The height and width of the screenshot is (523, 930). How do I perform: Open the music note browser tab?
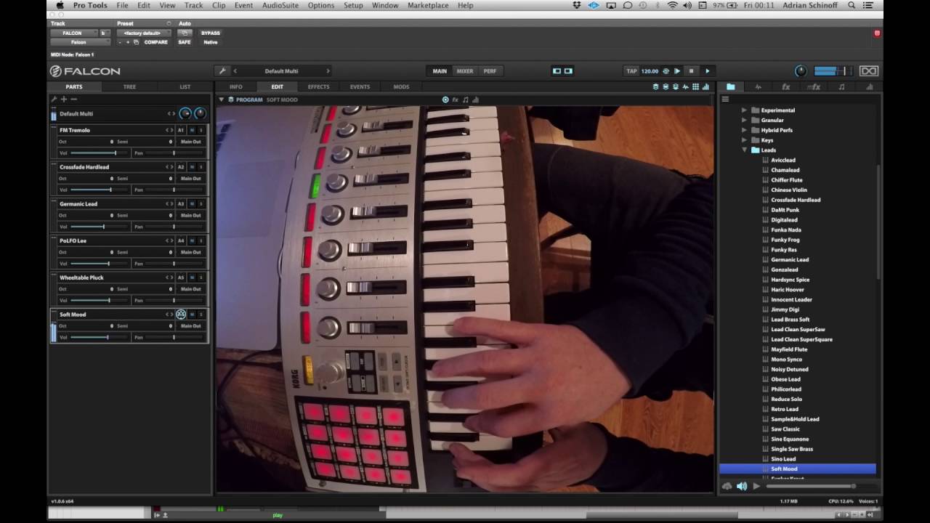click(x=841, y=86)
